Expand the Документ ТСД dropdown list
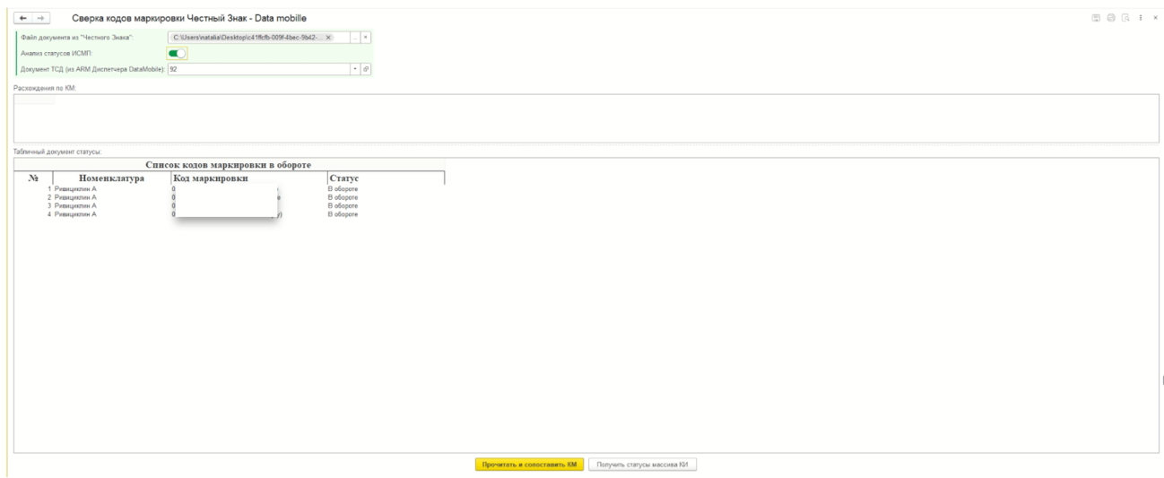This screenshot has height=478, width=1164. tap(354, 69)
